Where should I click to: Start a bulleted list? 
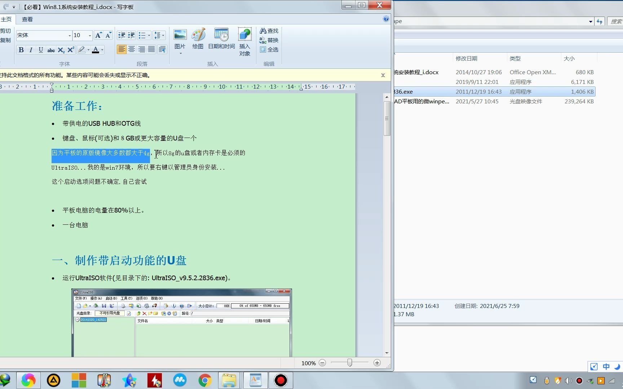point(142,35)
